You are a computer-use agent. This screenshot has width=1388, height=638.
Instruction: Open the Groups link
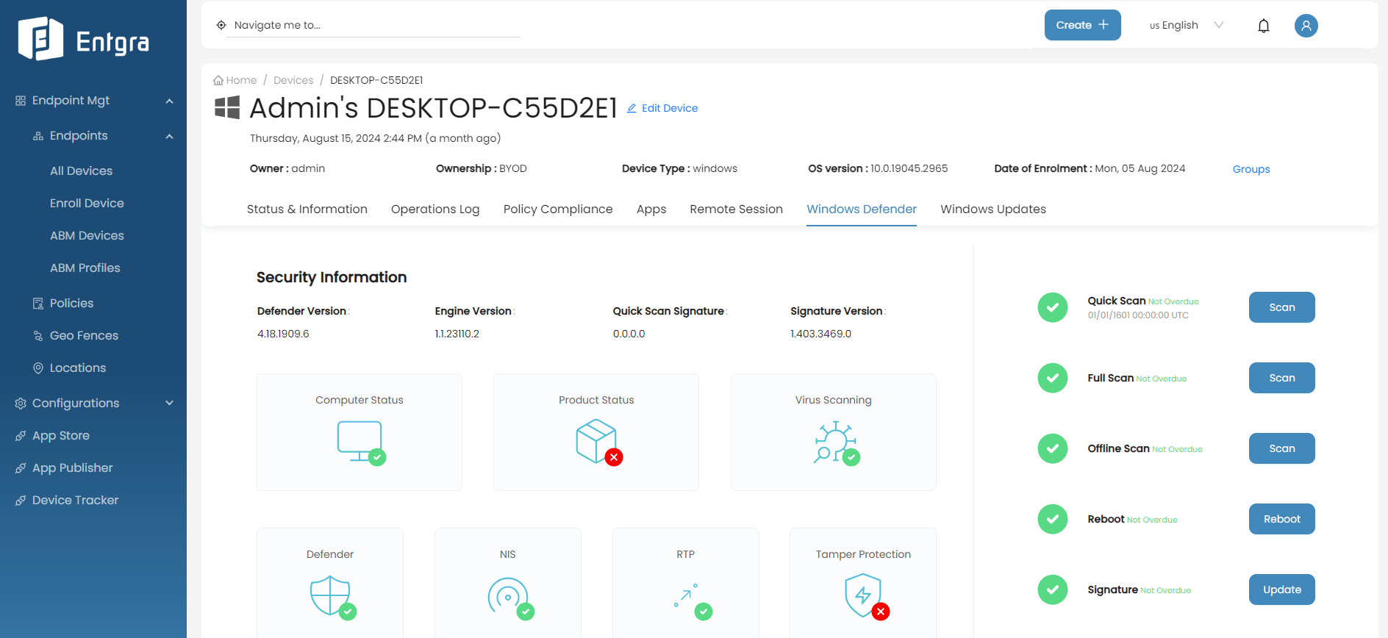tap(1251, 169)
